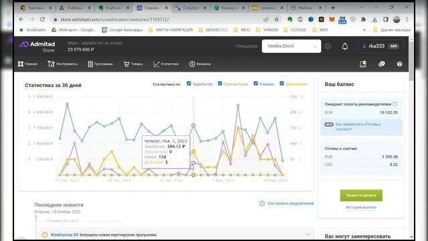Viewport: 428px width, 241px height.
Task: Click the add platform plus icon
Action: pyautogui.click(x=328, y=46)
